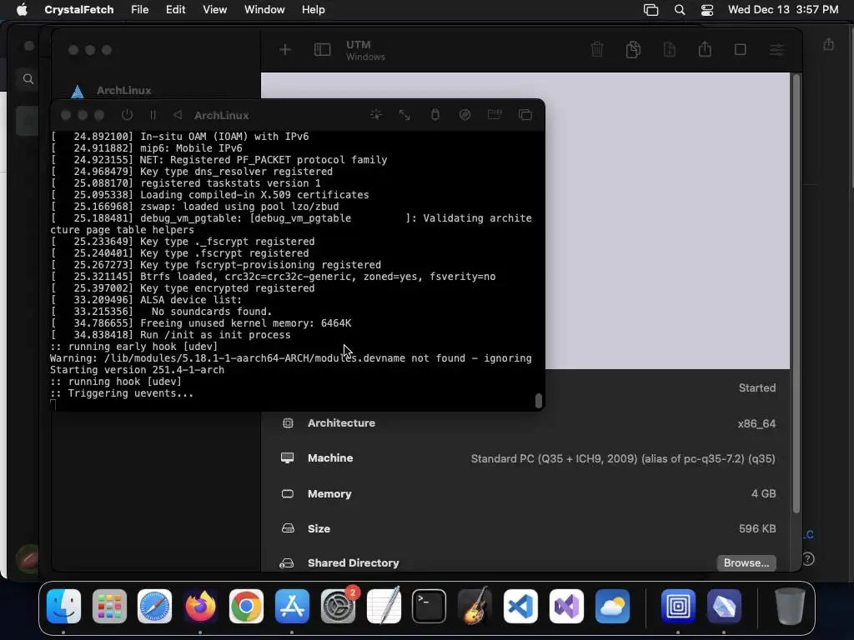
Task: Select ArchLinux in the UTM sidebar
Action: pos(124,90)
